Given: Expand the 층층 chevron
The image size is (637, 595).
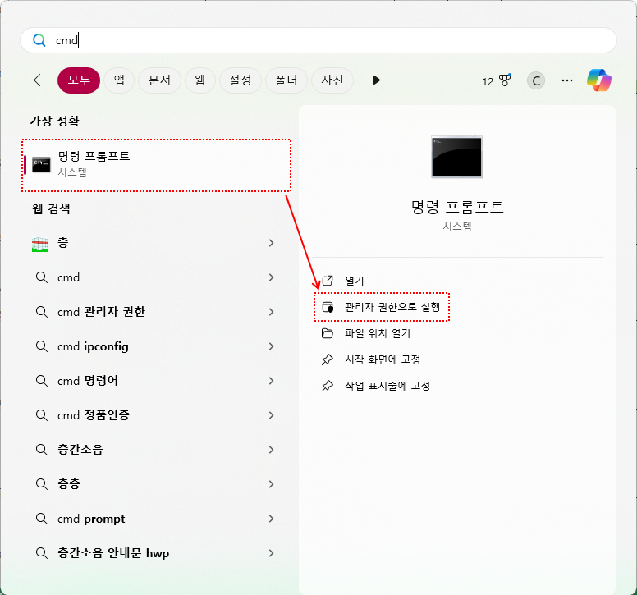Looking at the screenshot, I should [x=271, y=484].
